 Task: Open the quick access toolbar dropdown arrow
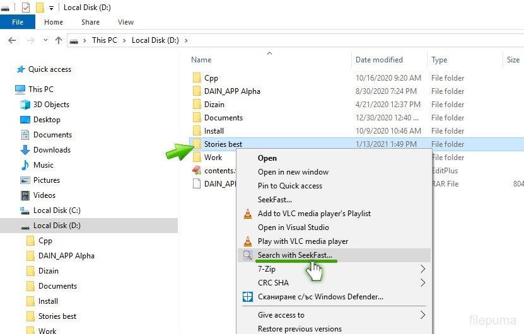tap(52, 8)
